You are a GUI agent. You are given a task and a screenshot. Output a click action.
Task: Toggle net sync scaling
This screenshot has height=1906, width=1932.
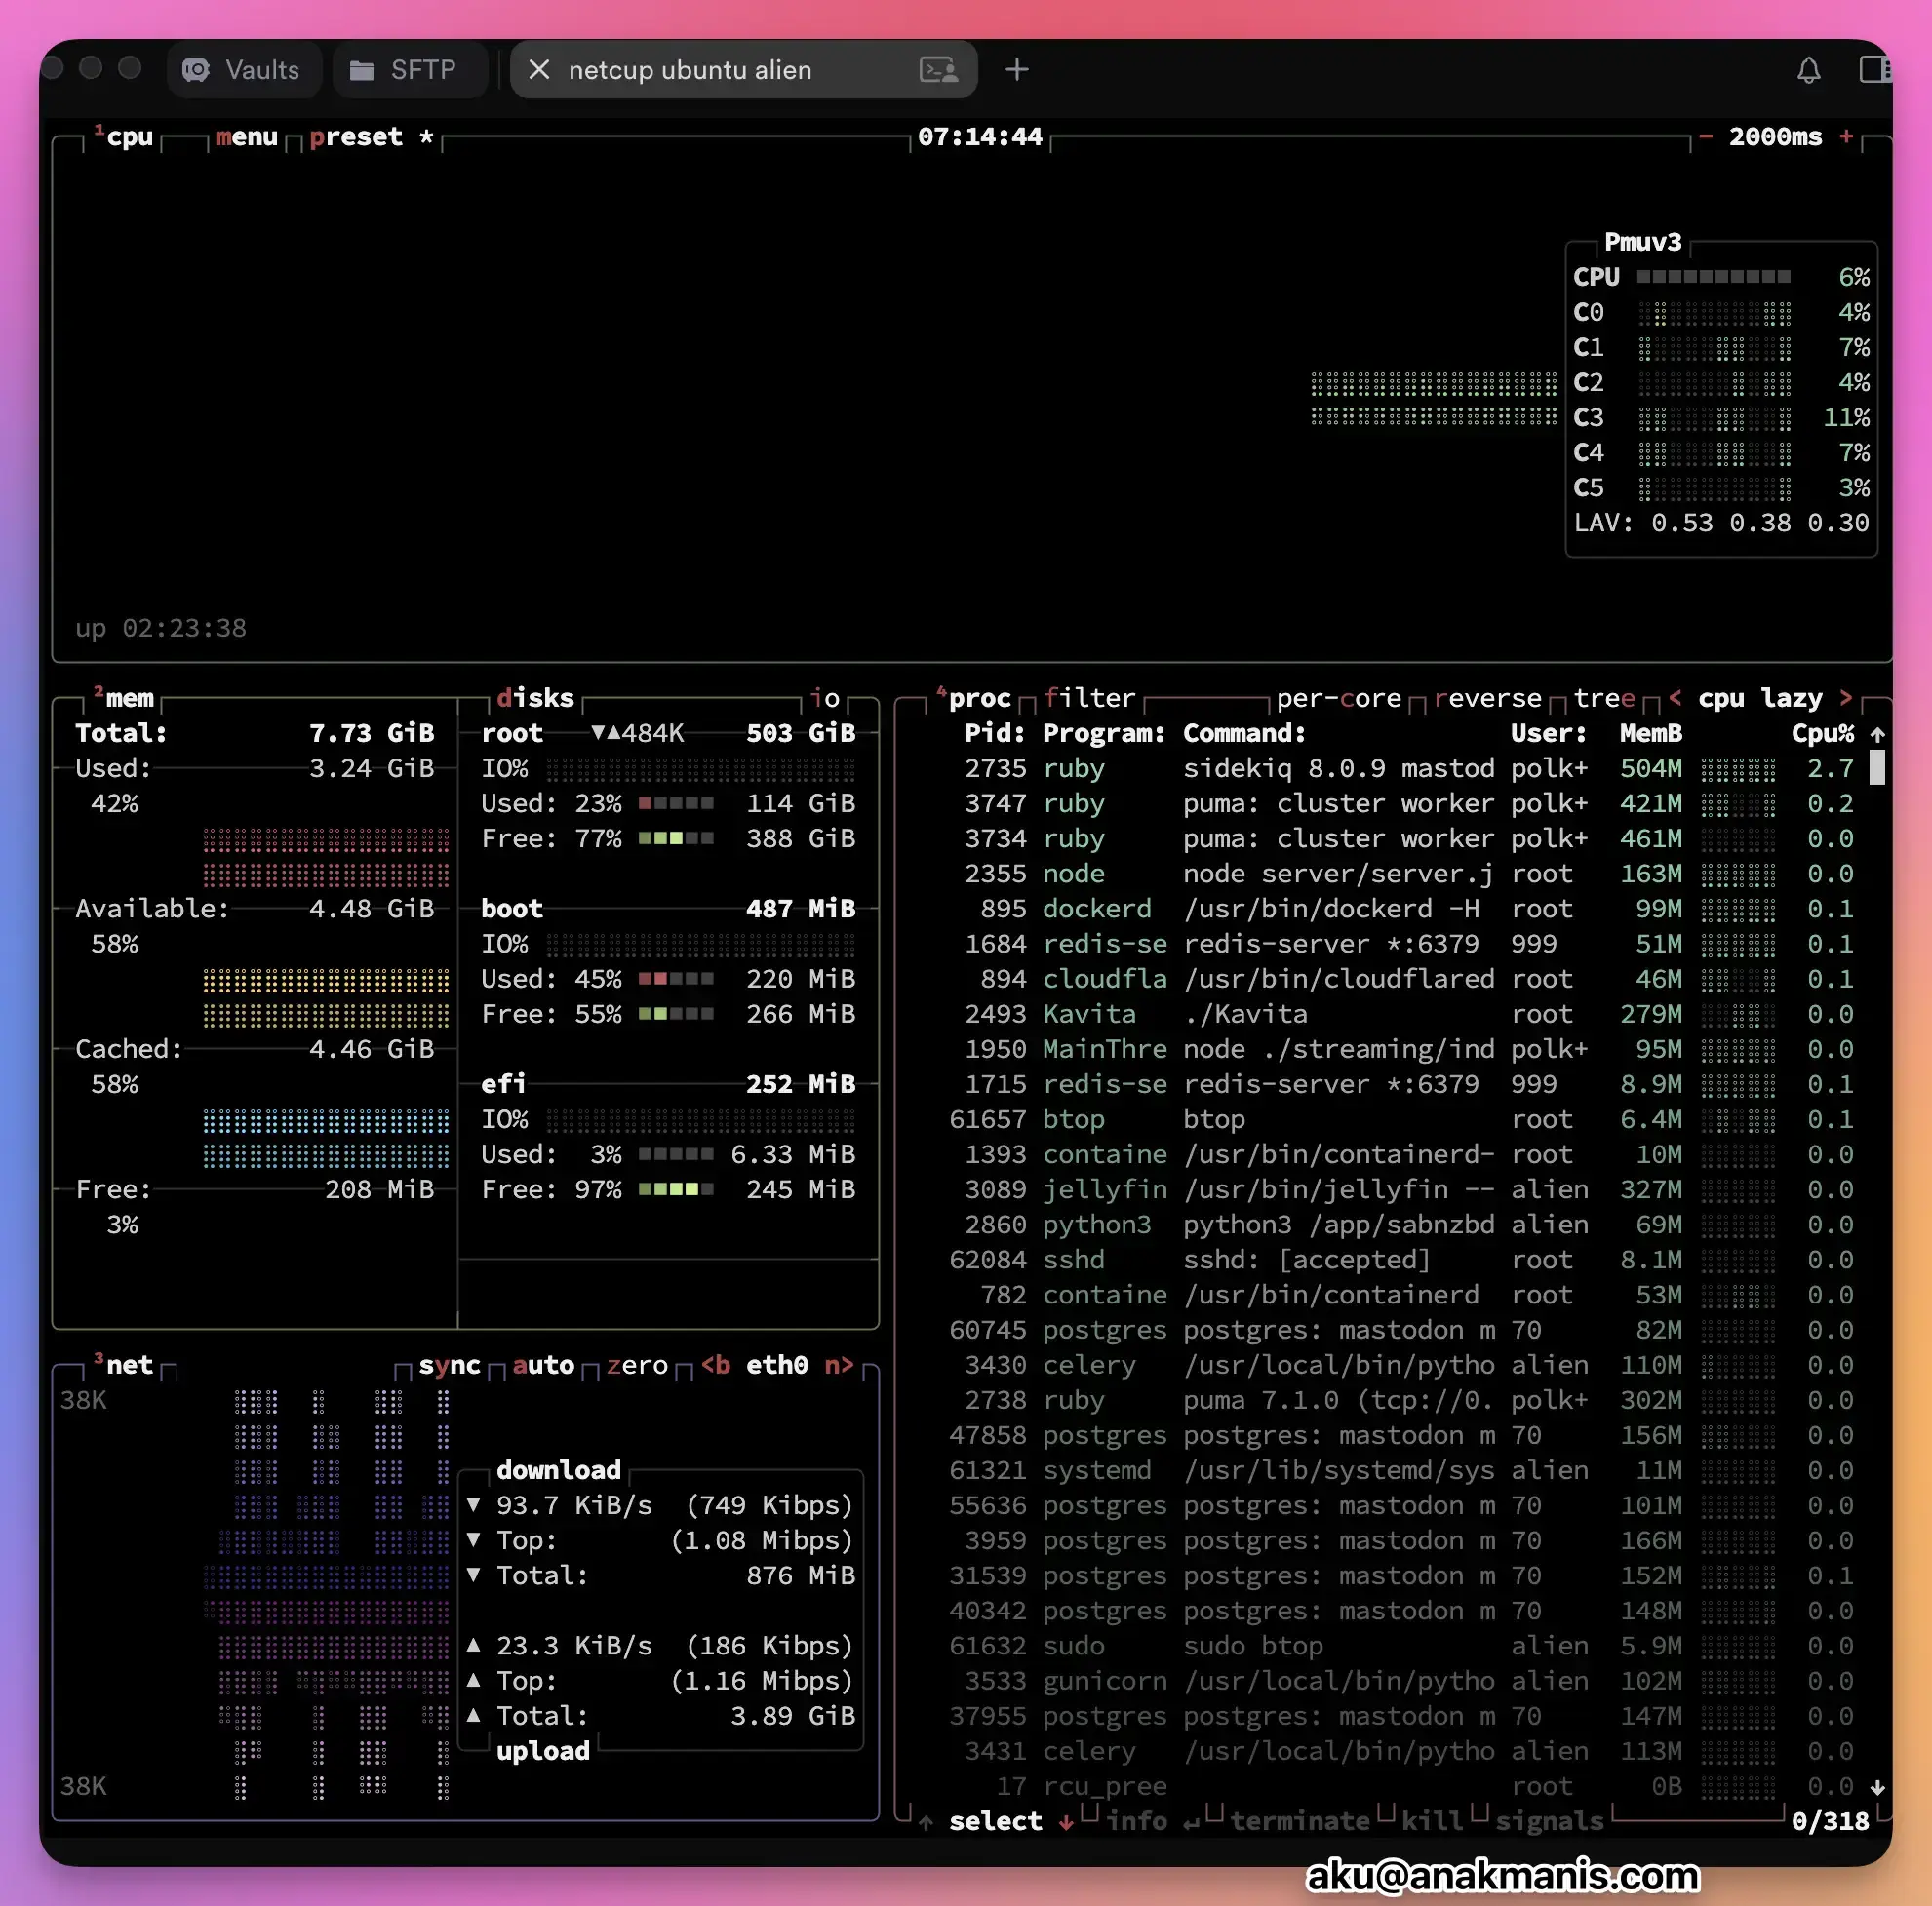tap(449, 1365)
